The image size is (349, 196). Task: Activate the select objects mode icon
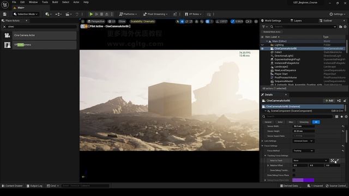click(x=178, y=22)
